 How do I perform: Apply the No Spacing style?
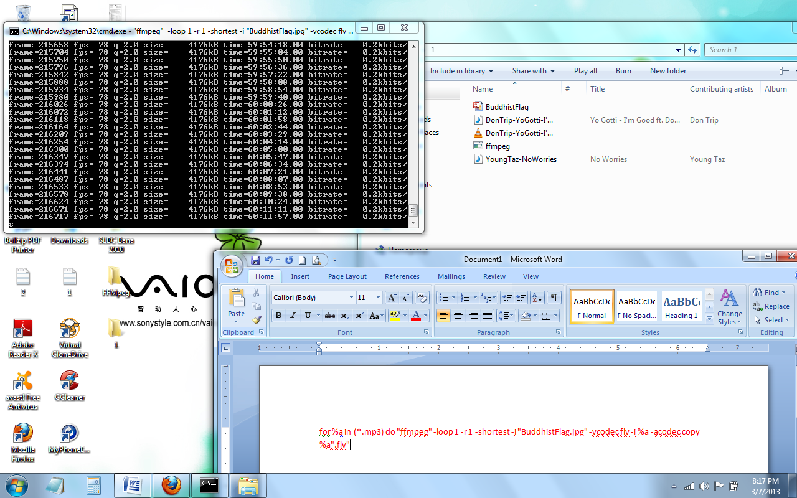(x=638, y=306)
